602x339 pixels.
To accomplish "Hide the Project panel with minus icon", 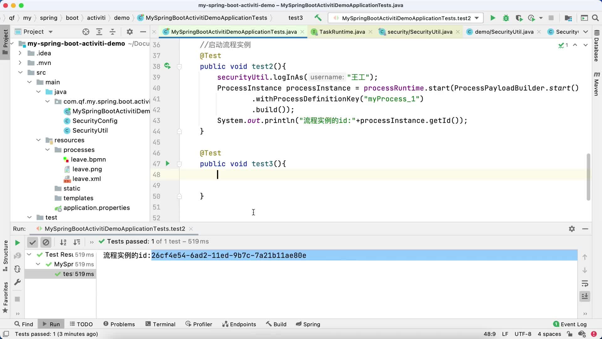I will click(143, 32).
